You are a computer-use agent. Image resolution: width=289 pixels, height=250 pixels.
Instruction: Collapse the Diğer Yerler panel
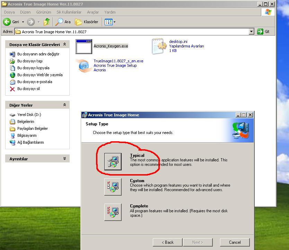click(x=64, y=105)
